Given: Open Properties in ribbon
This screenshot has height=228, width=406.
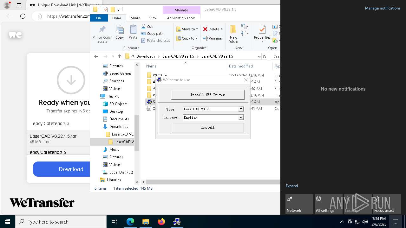Looking at the screenshot, I should point(262,34).
